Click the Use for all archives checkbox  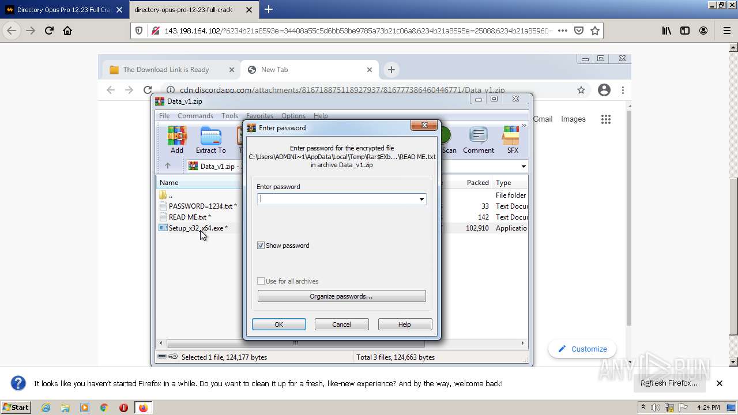[261, 281]
